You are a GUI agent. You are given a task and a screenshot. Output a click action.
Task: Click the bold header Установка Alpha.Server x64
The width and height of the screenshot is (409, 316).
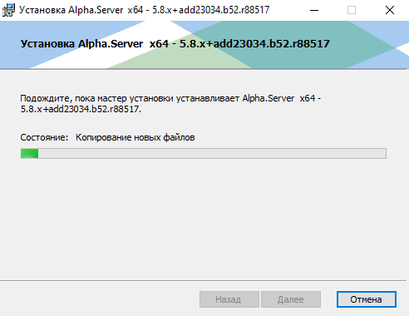[x=175, y=44]
